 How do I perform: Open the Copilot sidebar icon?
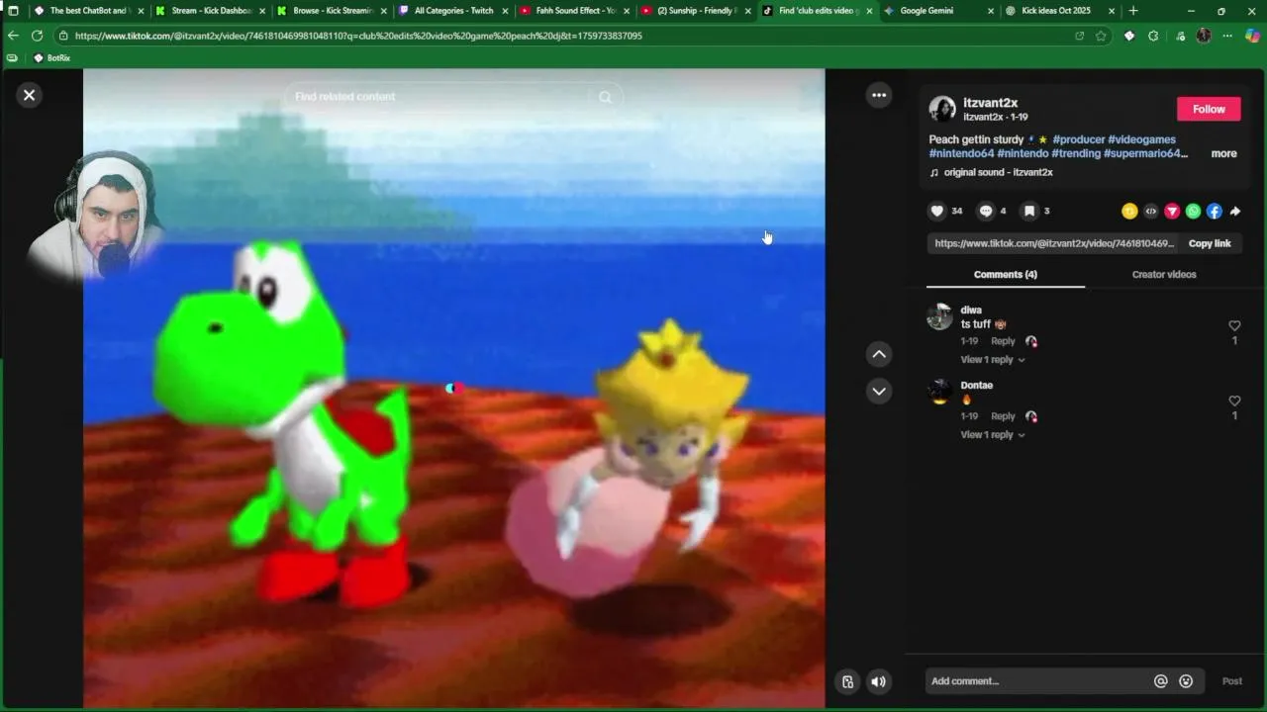pyautogui.click(x=1252, y=36)
